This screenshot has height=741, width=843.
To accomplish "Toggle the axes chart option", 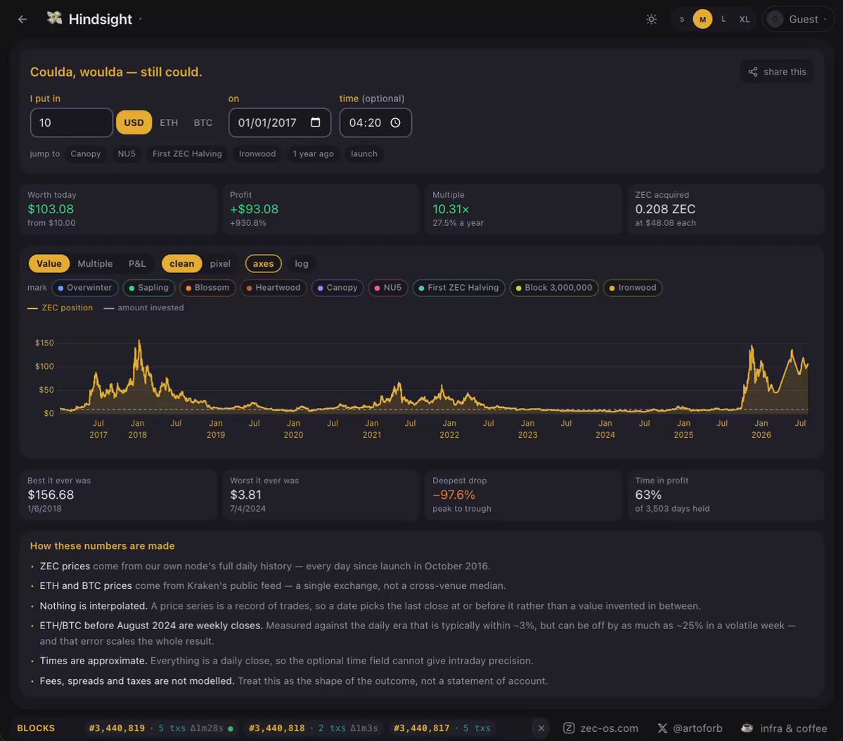I will (x=263, y=264).
